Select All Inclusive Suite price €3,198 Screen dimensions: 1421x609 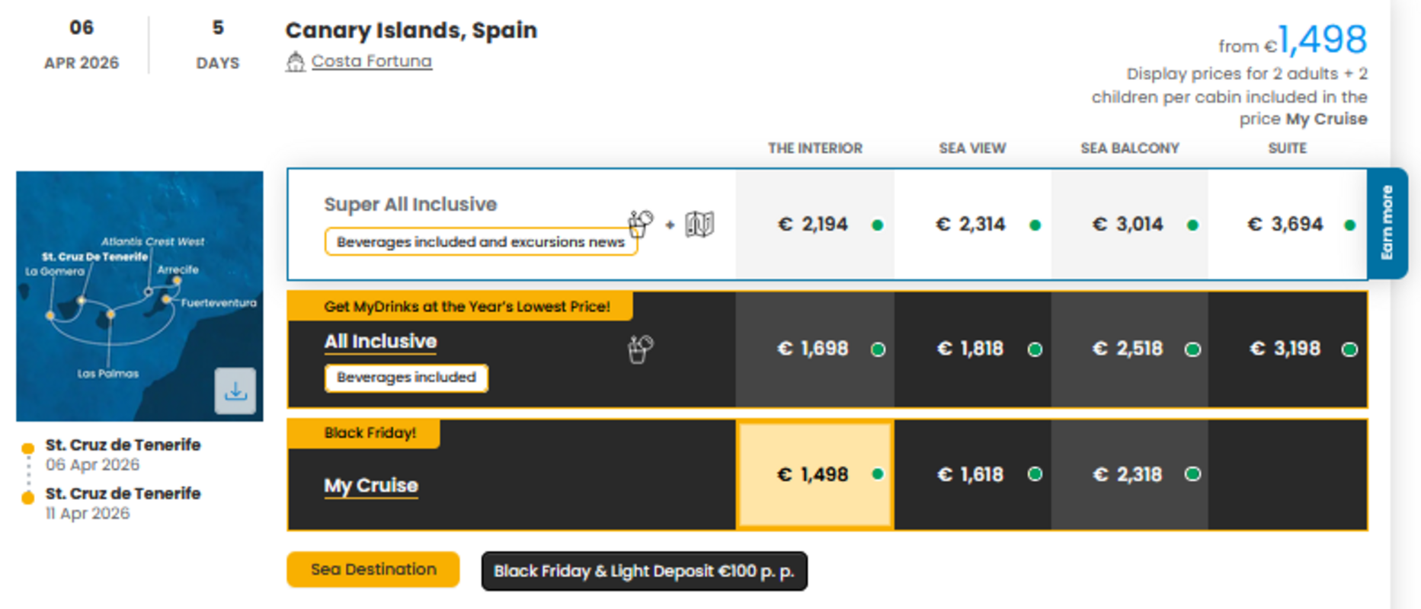1287,349
